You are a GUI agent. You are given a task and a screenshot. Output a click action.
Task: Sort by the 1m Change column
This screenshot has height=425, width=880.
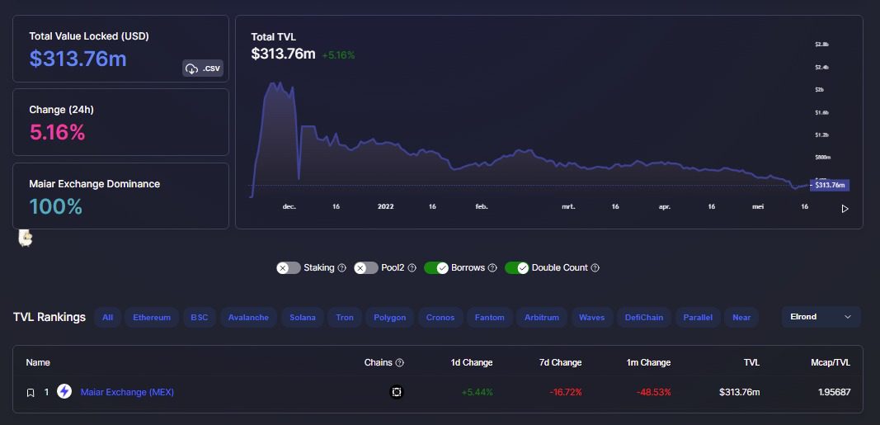click(648, 362)
